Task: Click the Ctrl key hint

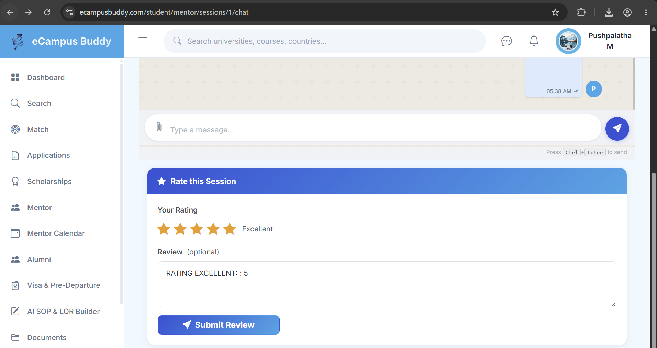Action: [x=571, y=152]
